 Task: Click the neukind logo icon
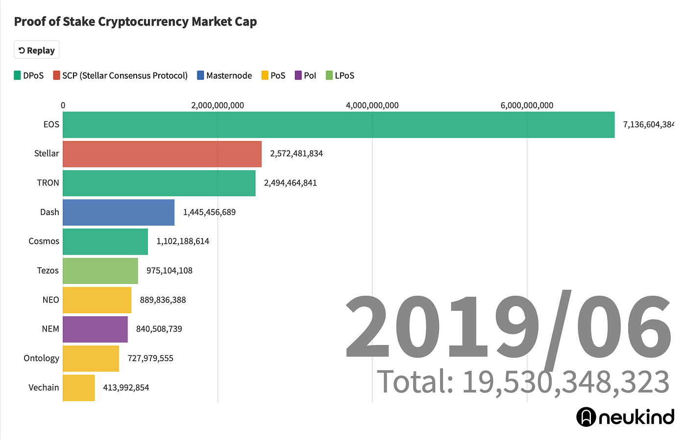(586, 417)
